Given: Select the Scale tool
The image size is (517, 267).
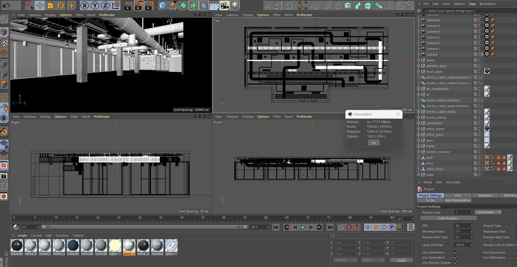Looking at the screenshot, I should tap(50, 5).
